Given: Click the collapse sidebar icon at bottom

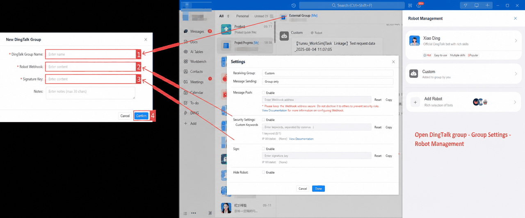Looking at the screenshot, I should pos(210,213).
